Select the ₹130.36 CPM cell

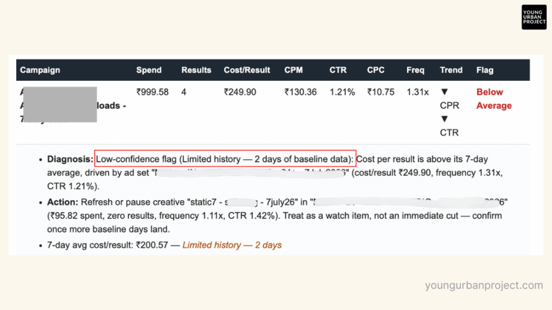click(x=300, y=92)
